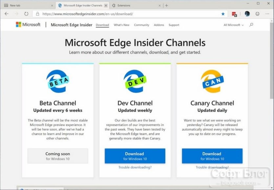Click the Dev channel Edge logo
Screen dimensions: 274x190
pos(135,81)
